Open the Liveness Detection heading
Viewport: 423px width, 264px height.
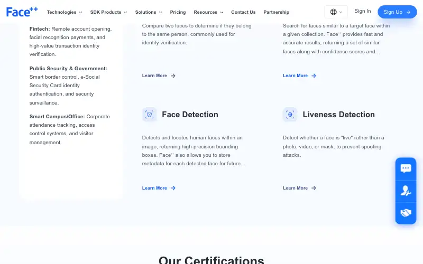click(338, 115)
